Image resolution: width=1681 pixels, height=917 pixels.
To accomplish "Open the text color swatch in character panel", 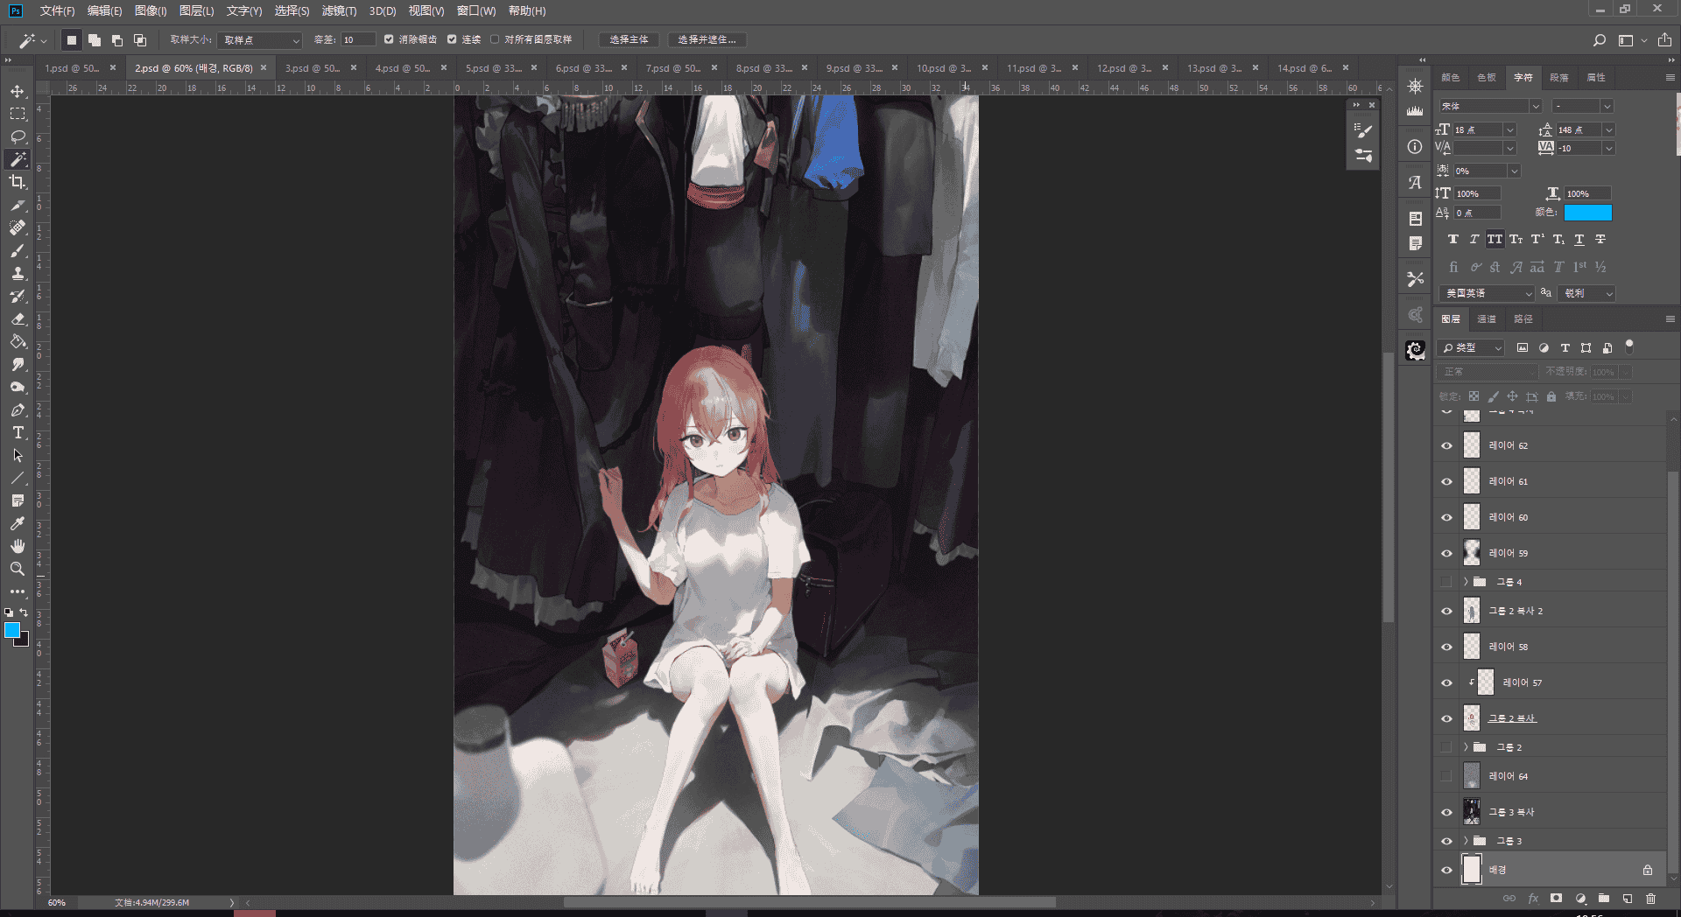I will 1587,213.
